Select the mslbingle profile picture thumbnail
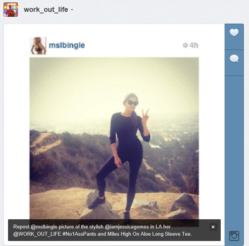Screen dimensions: 249x246 pos(38,46)
